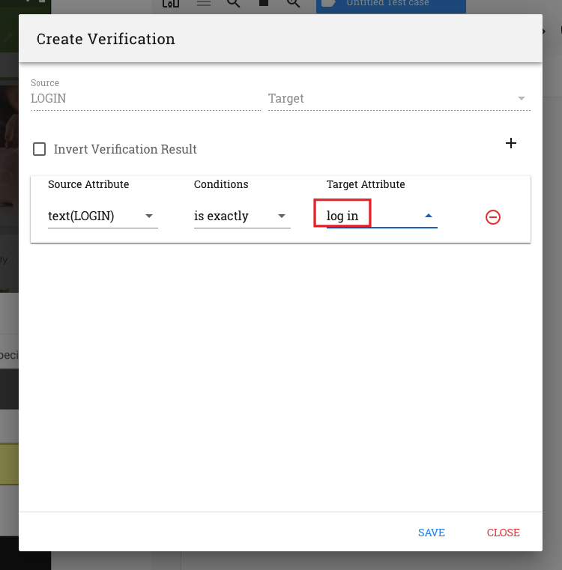This screenshot has width=562, height=570.
Task: Click the Create Verification dialog title
Action: pyautogui.click(x=106, y=39)
